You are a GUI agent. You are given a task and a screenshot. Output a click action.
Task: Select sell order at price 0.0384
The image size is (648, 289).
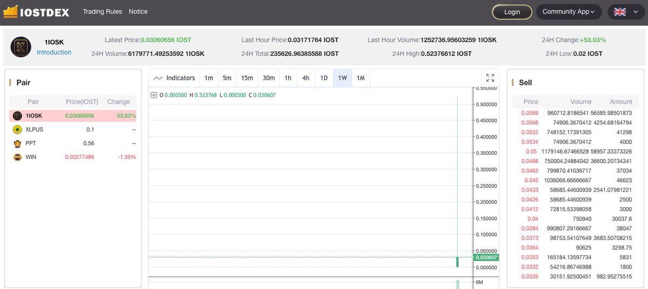pos(576,228)
